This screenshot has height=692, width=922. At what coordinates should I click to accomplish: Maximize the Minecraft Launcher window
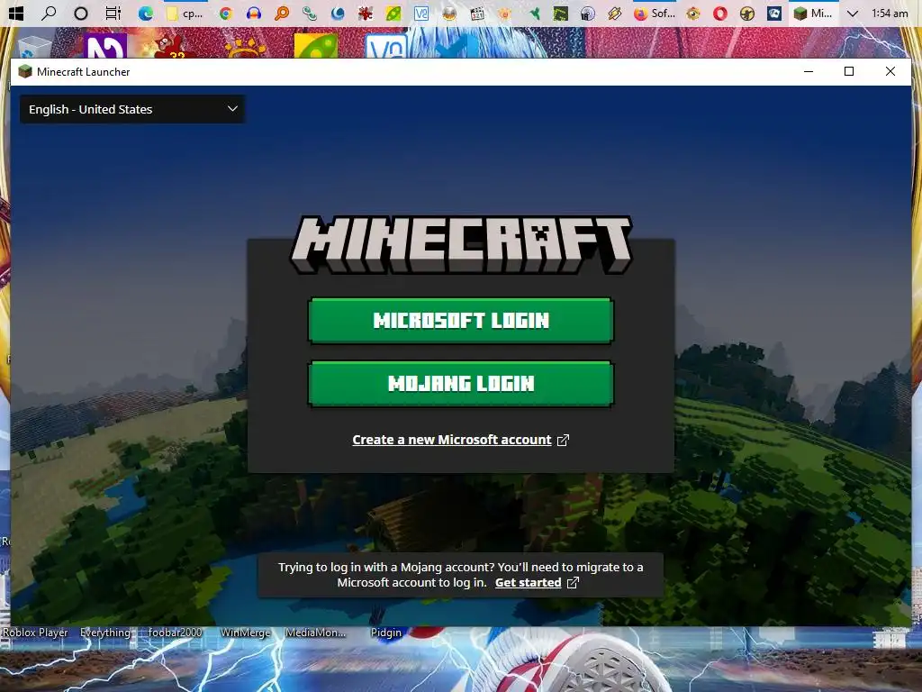[x=849, y=72]
